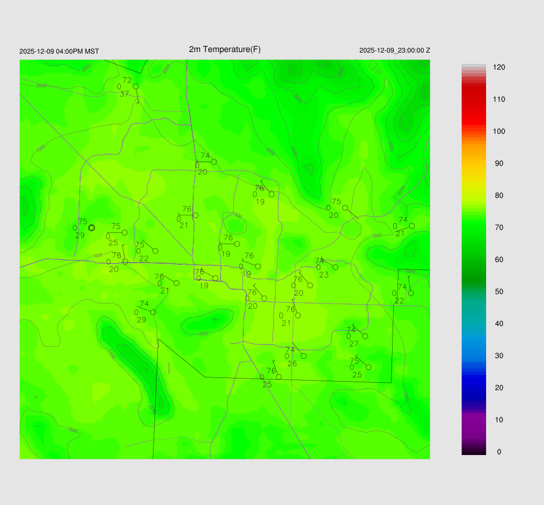Click the 1000 elevation contour label
Viewport: 544px width, 505px height.
[x=97, y=256]
